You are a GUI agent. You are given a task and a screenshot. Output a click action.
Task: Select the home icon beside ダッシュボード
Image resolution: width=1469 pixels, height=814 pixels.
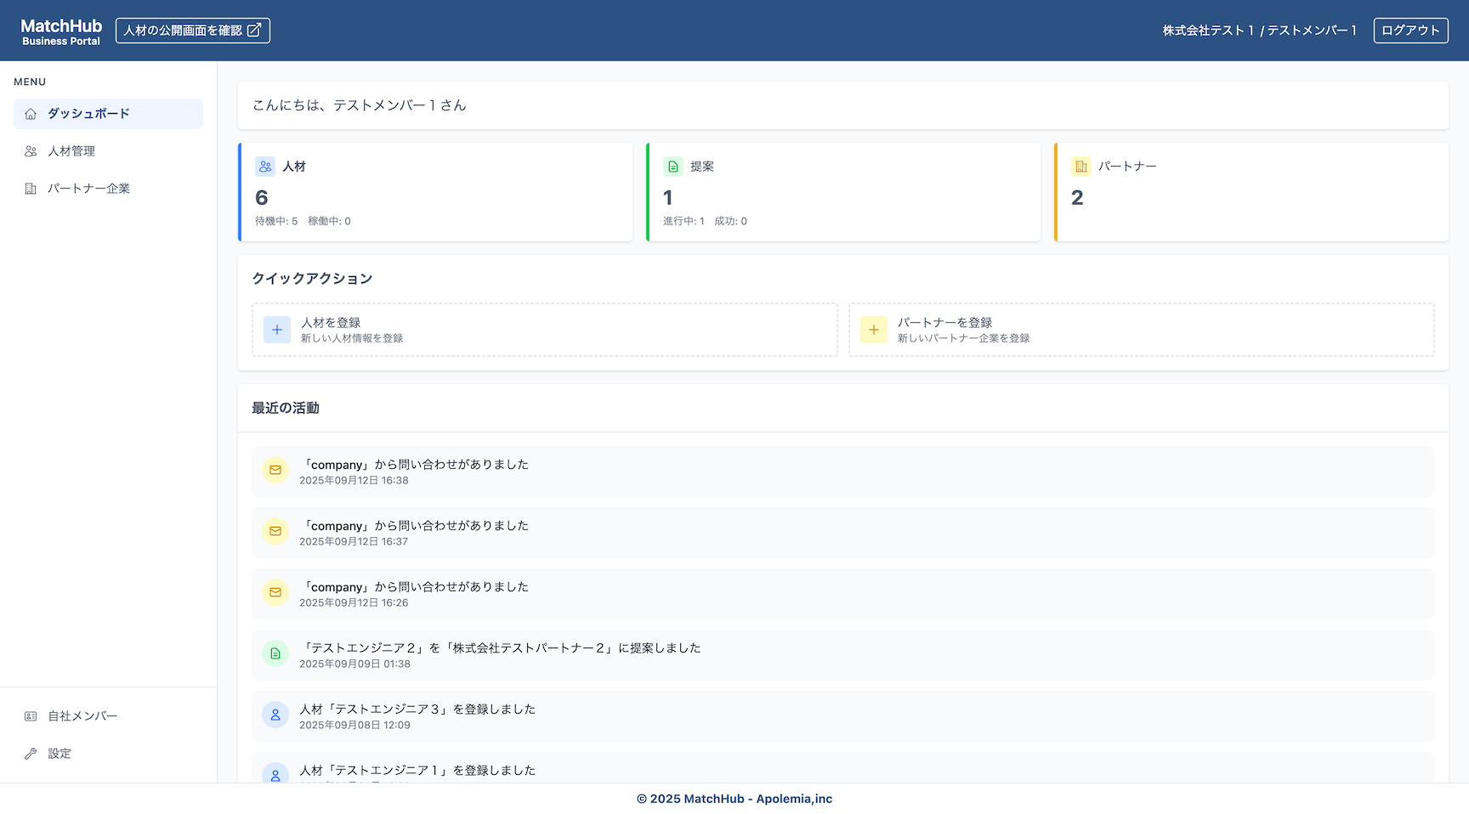pos(31,113)
